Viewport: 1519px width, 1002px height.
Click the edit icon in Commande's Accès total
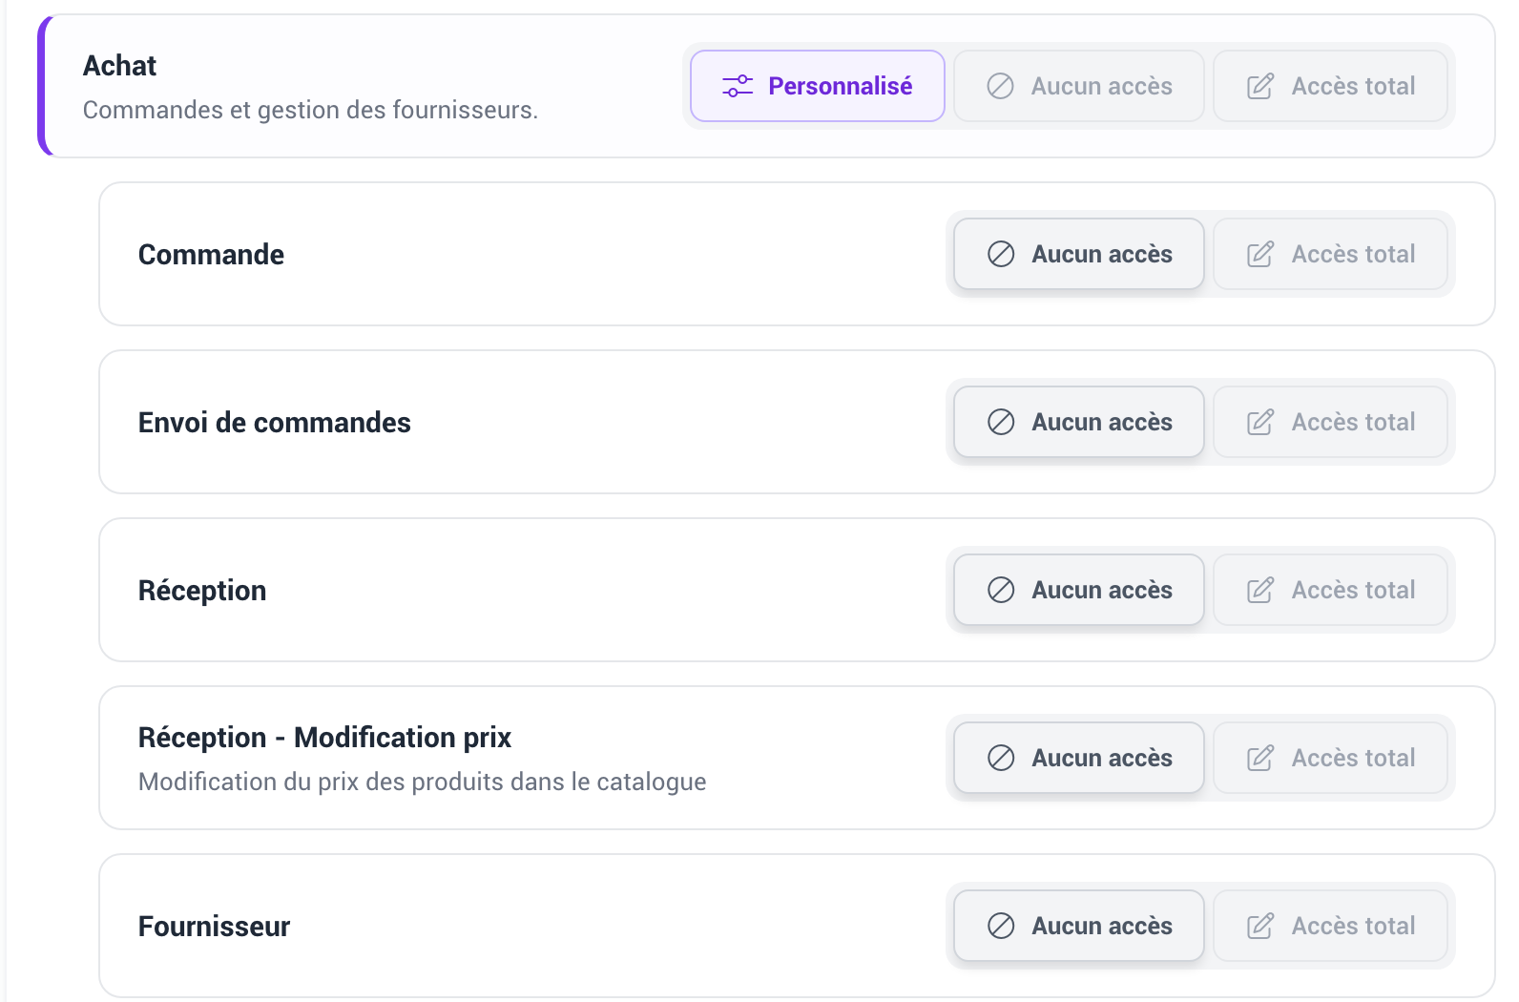click(x=1260, y=254)
